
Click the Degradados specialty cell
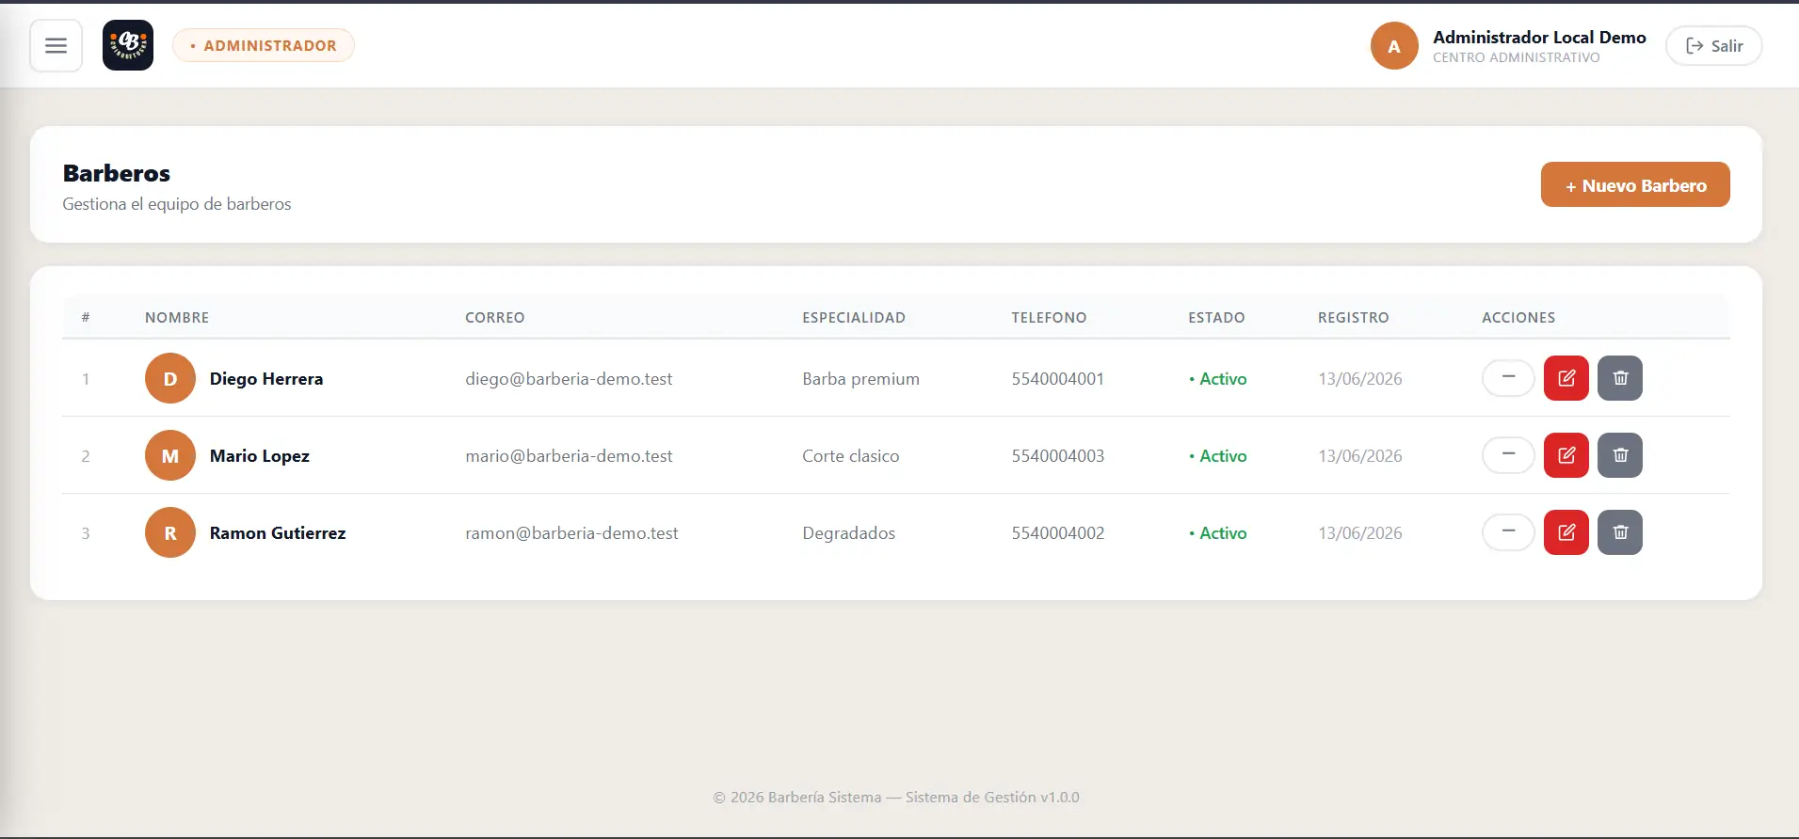[848, 532]
